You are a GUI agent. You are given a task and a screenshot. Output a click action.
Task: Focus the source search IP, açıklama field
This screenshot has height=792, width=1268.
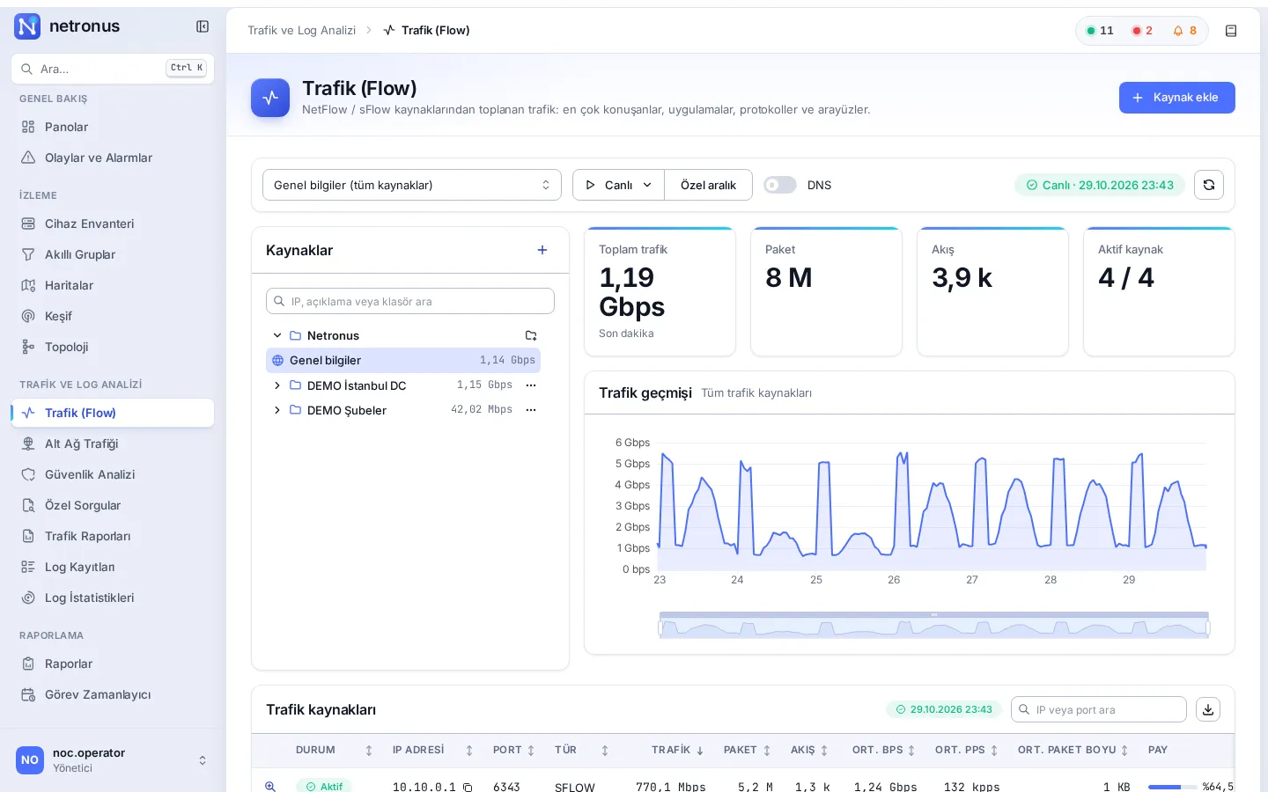coord(410,301)
